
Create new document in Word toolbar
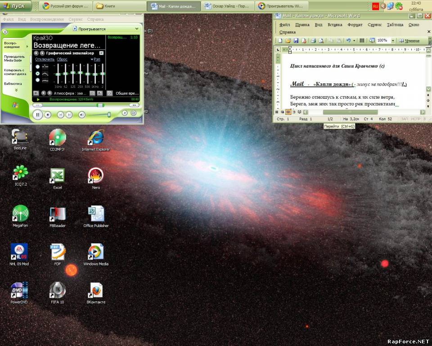pyautogui.click(x=280, y=41)
